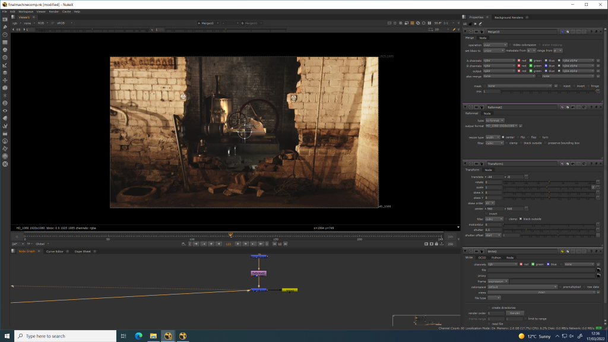Viewport: 608px width, 342px height.
Task: Click Microsoft Edge in the taskbar
Action: [138, 336]
